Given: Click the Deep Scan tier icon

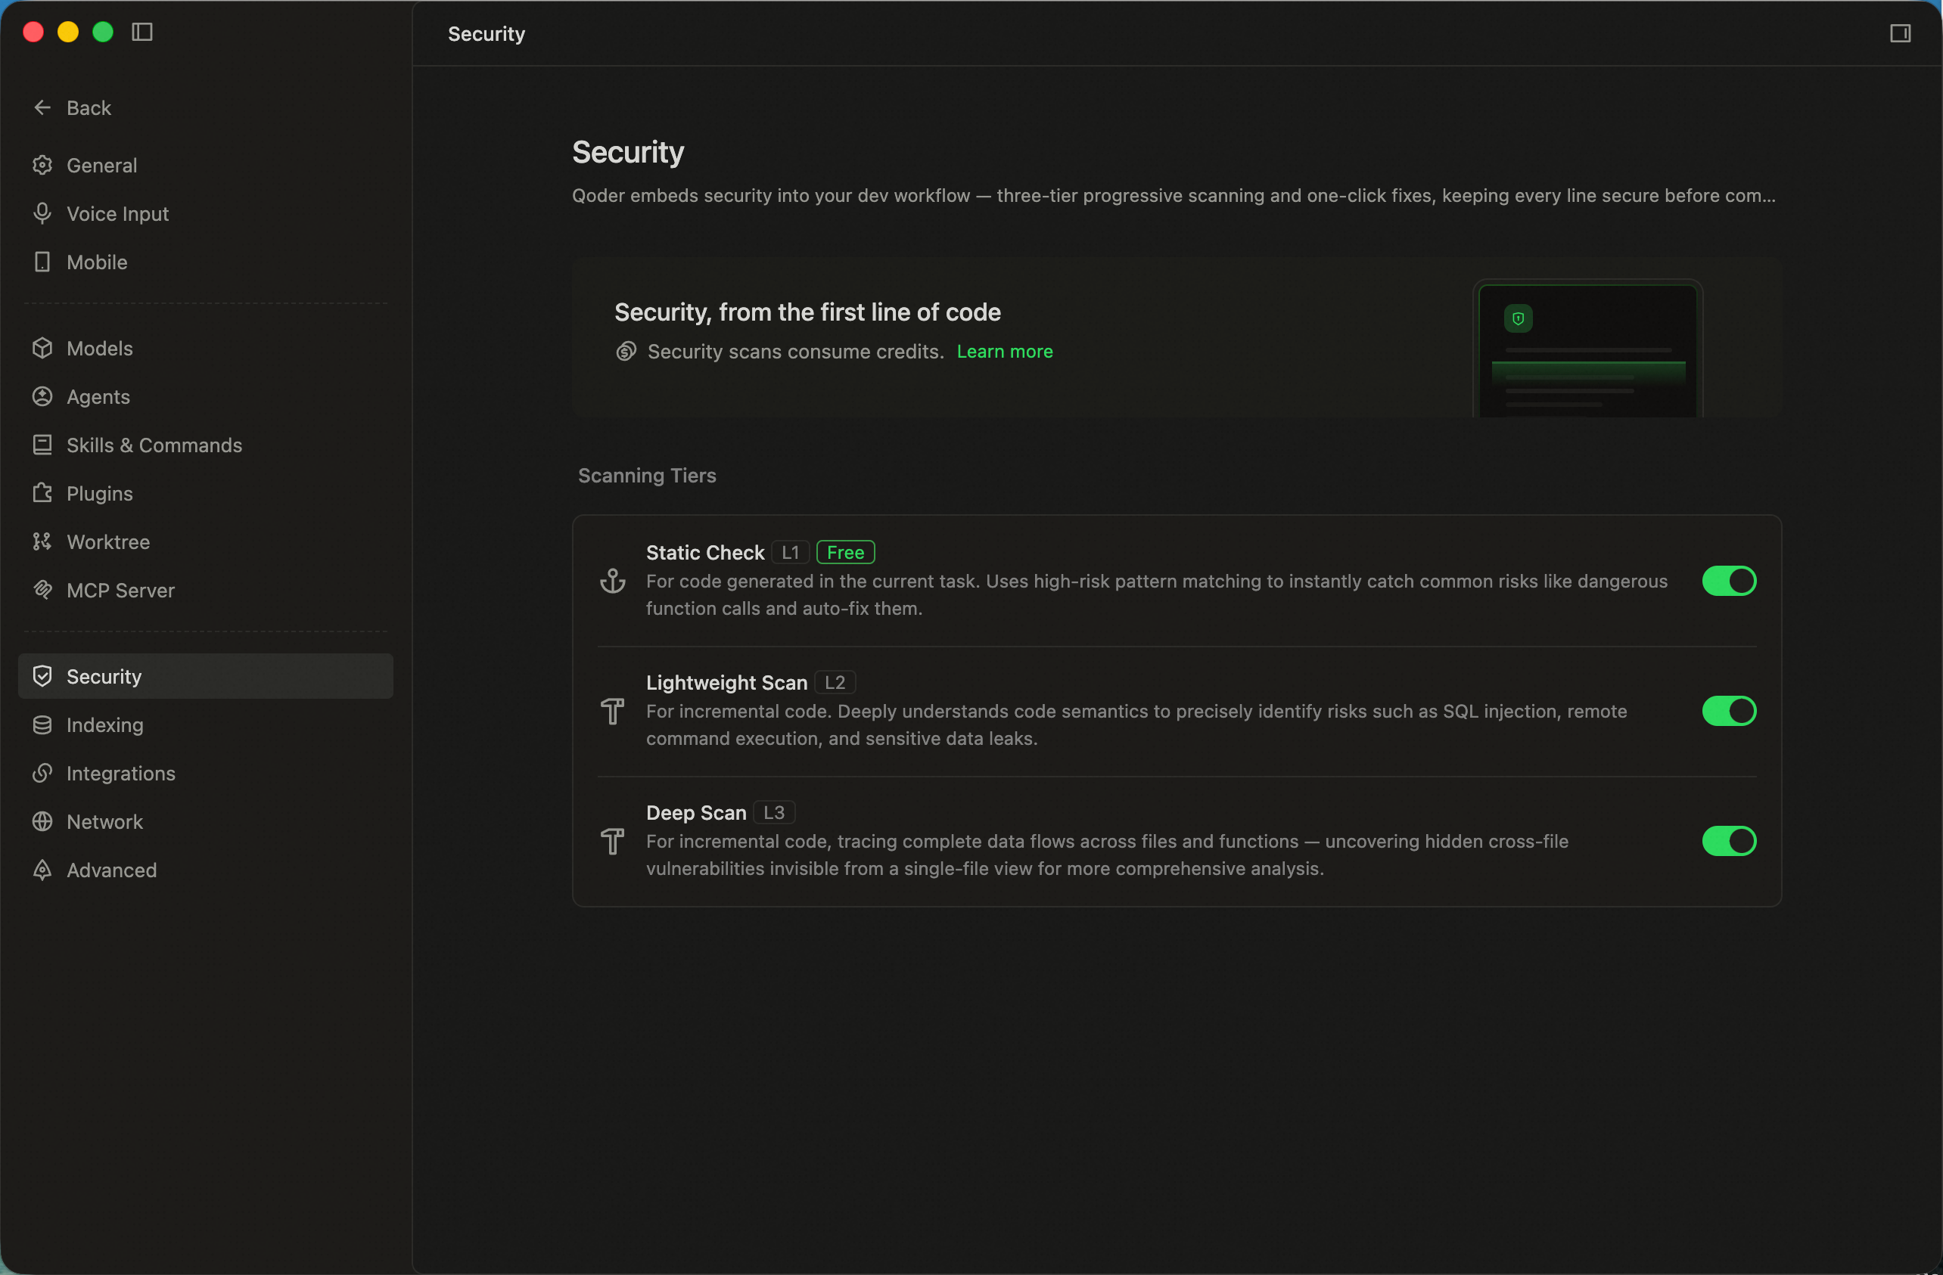Looking at the screenshot, I should pyautogui.click(x=613, y=841).
